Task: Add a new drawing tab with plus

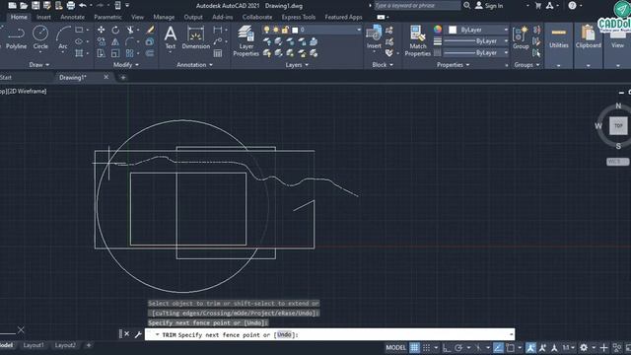Action: click(x=123, y=77)
